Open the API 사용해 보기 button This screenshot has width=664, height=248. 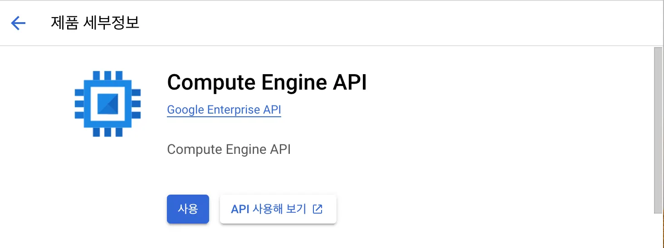point(278,209)
